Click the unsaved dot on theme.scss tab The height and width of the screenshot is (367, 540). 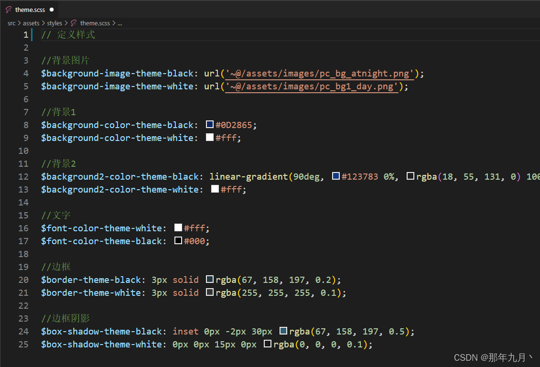[x=52, y=10]
